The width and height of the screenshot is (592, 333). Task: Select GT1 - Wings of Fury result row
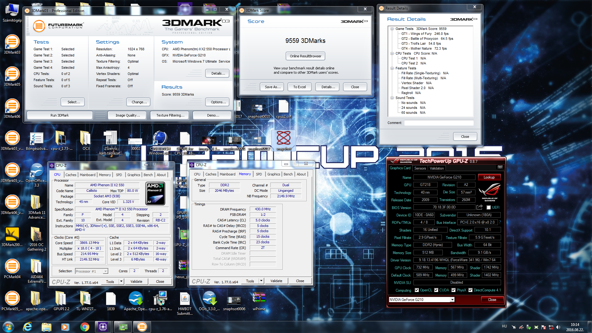tap(425, 34)
